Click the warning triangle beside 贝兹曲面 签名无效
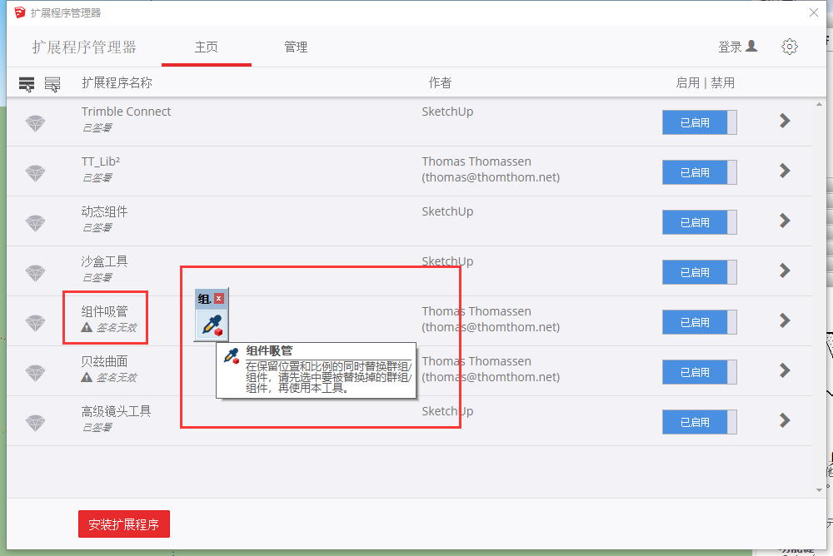The image size is (833, 556). coord(87,377)
